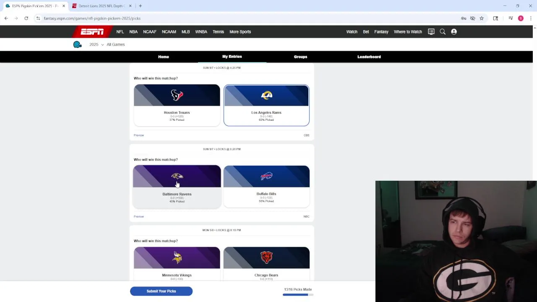Pick the Los Angeles Rams
This screenshot has height=302, width=537.
[266, 105]
